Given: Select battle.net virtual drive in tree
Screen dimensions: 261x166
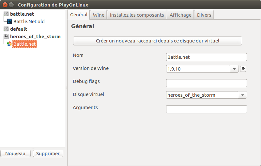Looking at the screenshot, I should click(22, 14).
